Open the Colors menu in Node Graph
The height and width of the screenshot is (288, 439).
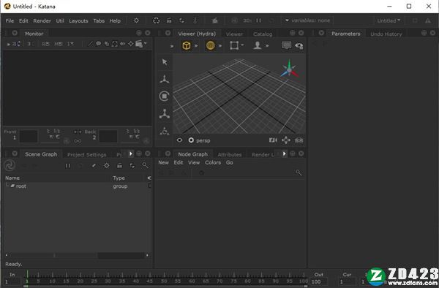[x=213, y=162]
